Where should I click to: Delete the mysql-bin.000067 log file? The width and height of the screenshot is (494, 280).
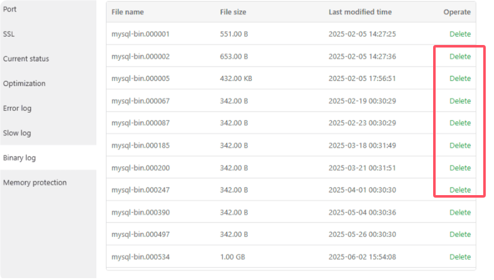tap(460, 101)
